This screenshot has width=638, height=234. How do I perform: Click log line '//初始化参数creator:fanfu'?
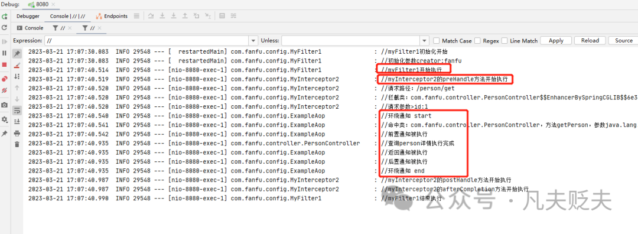click(421, 61)
